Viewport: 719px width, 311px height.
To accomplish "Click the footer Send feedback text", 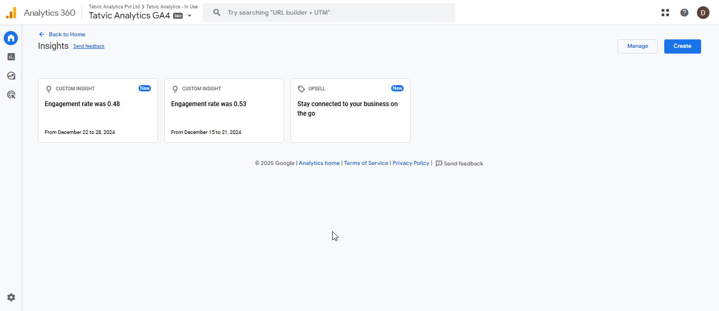I will point(463,164).
